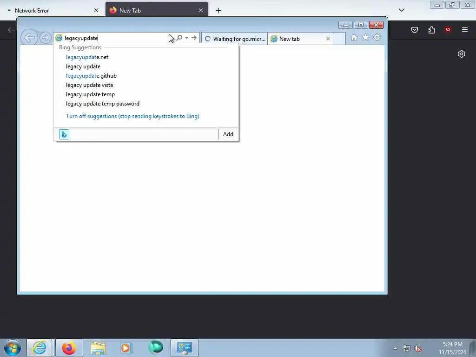The height and width of the screenshot is (357, 476).
Task: Click Firefox icon on the taskbar
Action: tap(69, 348)
